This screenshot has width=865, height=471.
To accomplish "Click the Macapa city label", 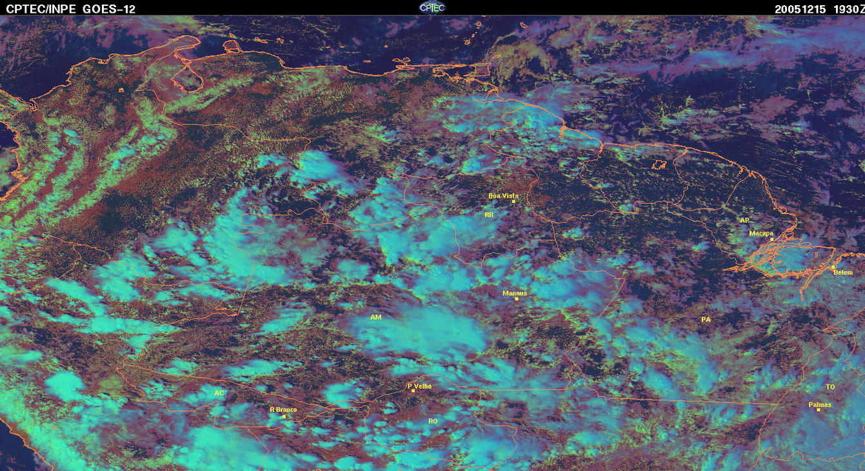I will (x=761, y=234).
